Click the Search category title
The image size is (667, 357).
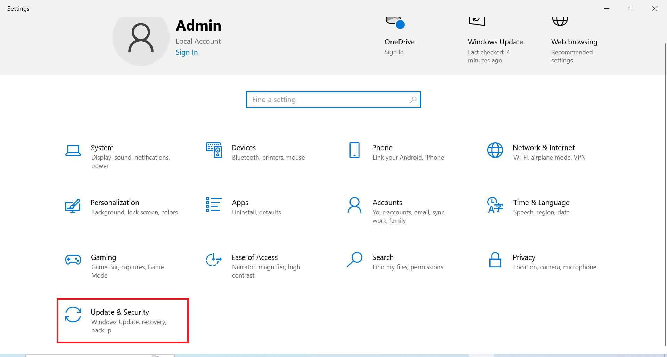pos(383,257)
